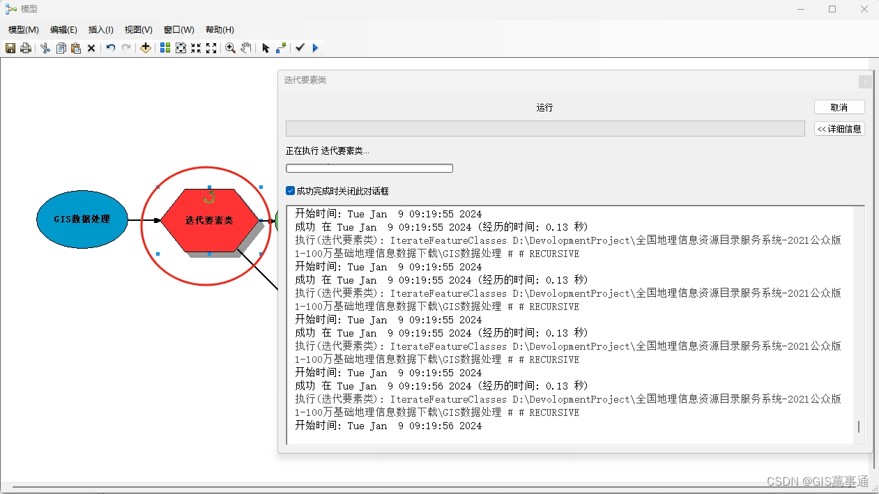Run the model with the blue play arrow
Screen dimensions: 879x494
pyautogui.click(x=315, y=47)
